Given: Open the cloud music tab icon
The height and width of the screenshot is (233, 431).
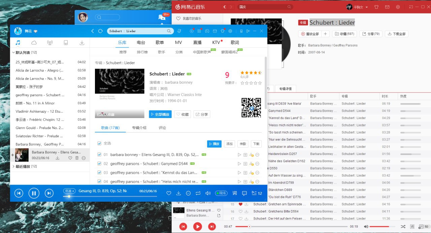Looking at the screenshot, I should coord(34,42).
